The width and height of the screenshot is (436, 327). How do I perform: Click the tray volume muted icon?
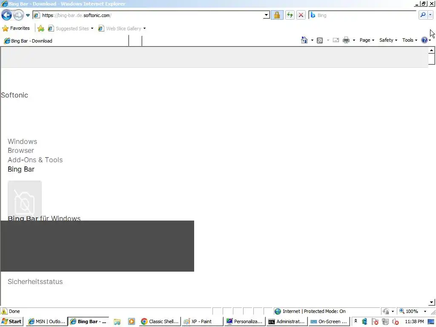click(396, 322)
